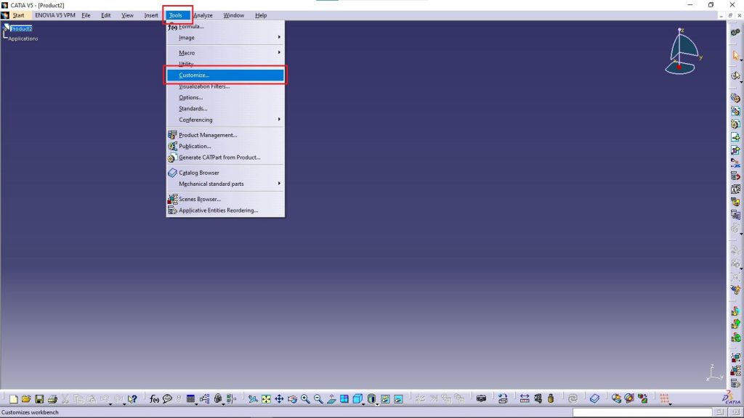This screenshot has width=744, height=418.
Task: Click the Fly Mode airplane icon
Action: [253, 399]
